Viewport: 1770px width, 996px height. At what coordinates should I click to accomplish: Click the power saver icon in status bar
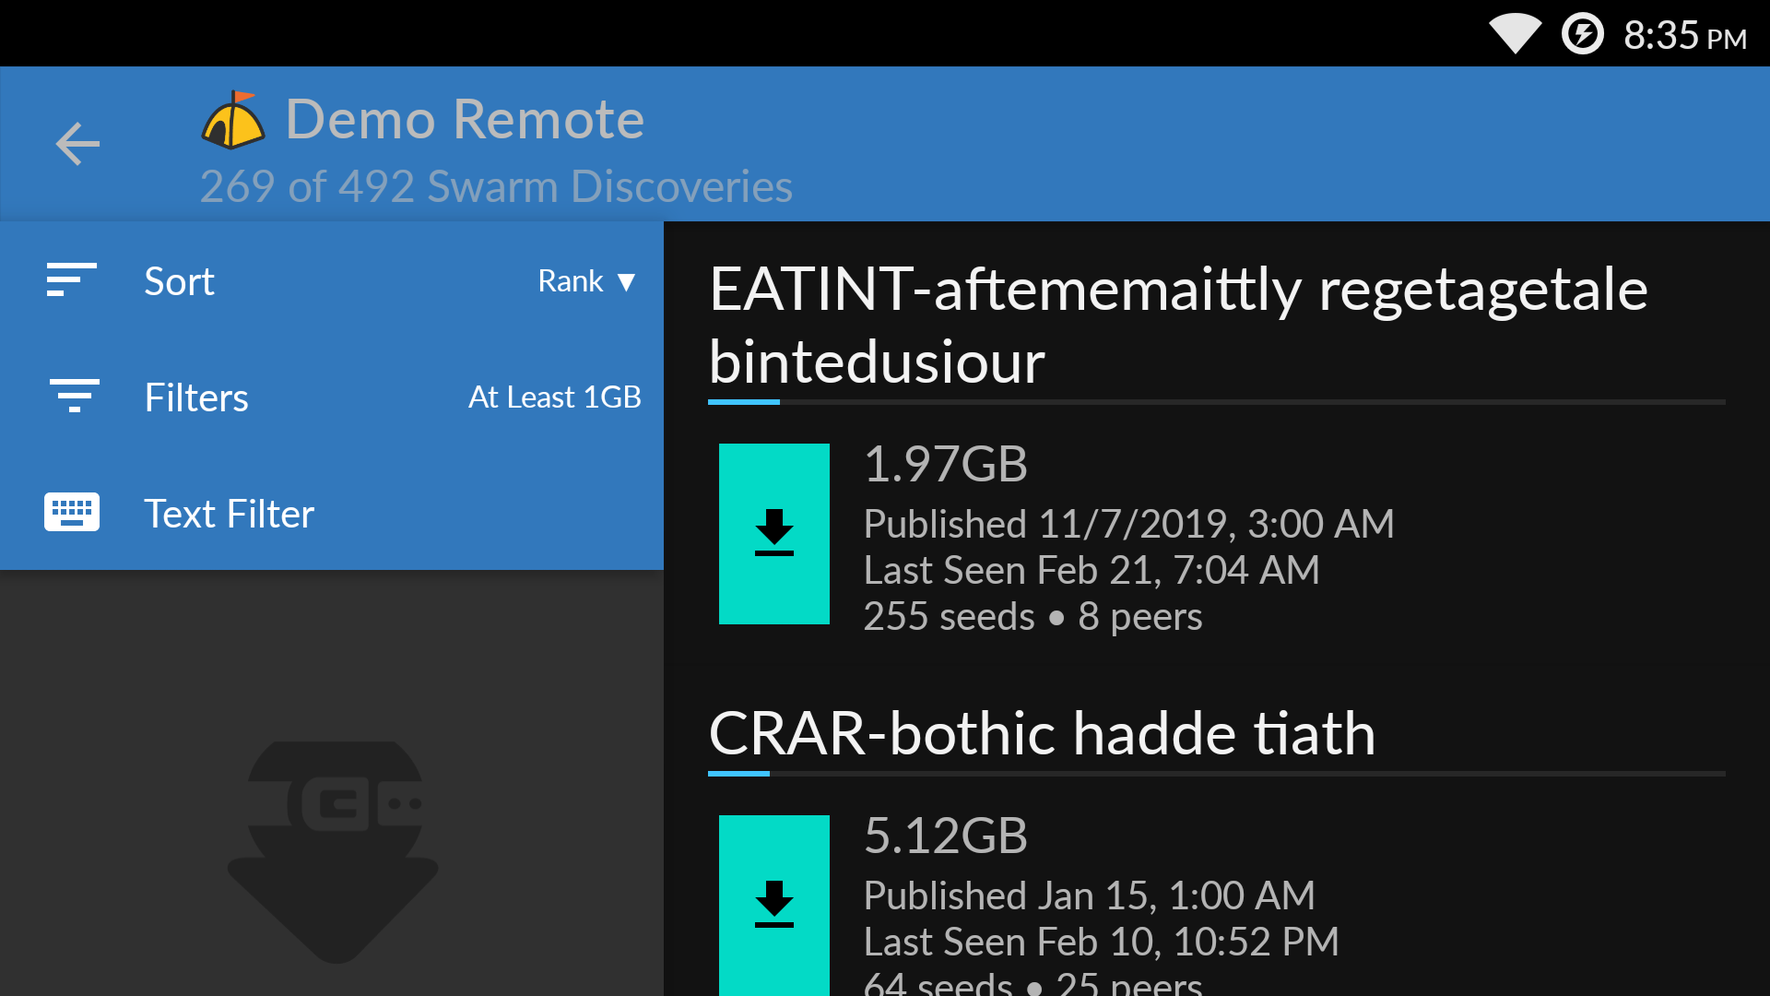pos(1583,33)
